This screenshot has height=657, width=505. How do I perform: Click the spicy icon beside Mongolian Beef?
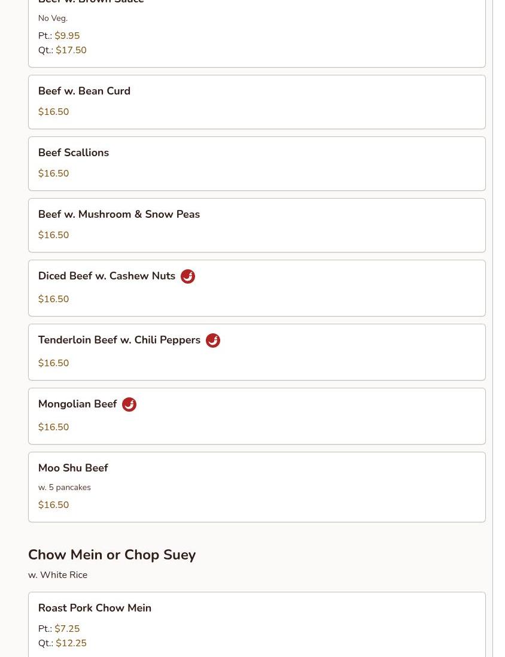(x=129, y=404)
